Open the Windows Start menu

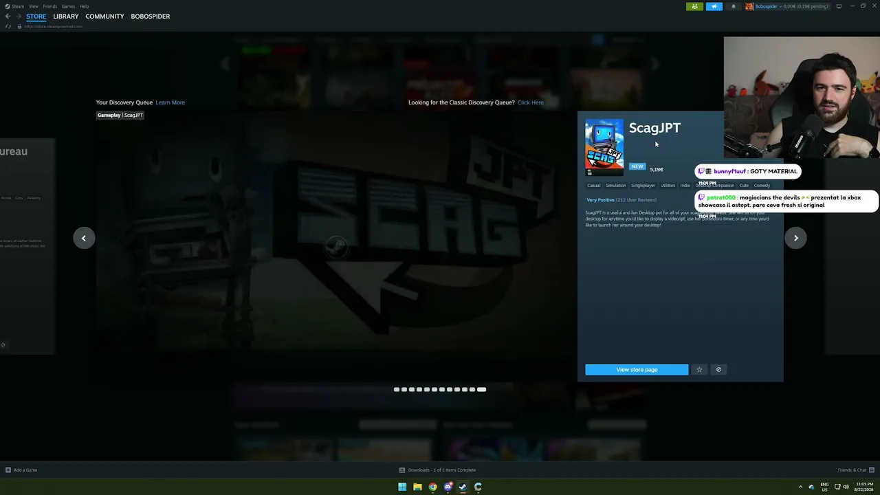click(x=402, y=487)
